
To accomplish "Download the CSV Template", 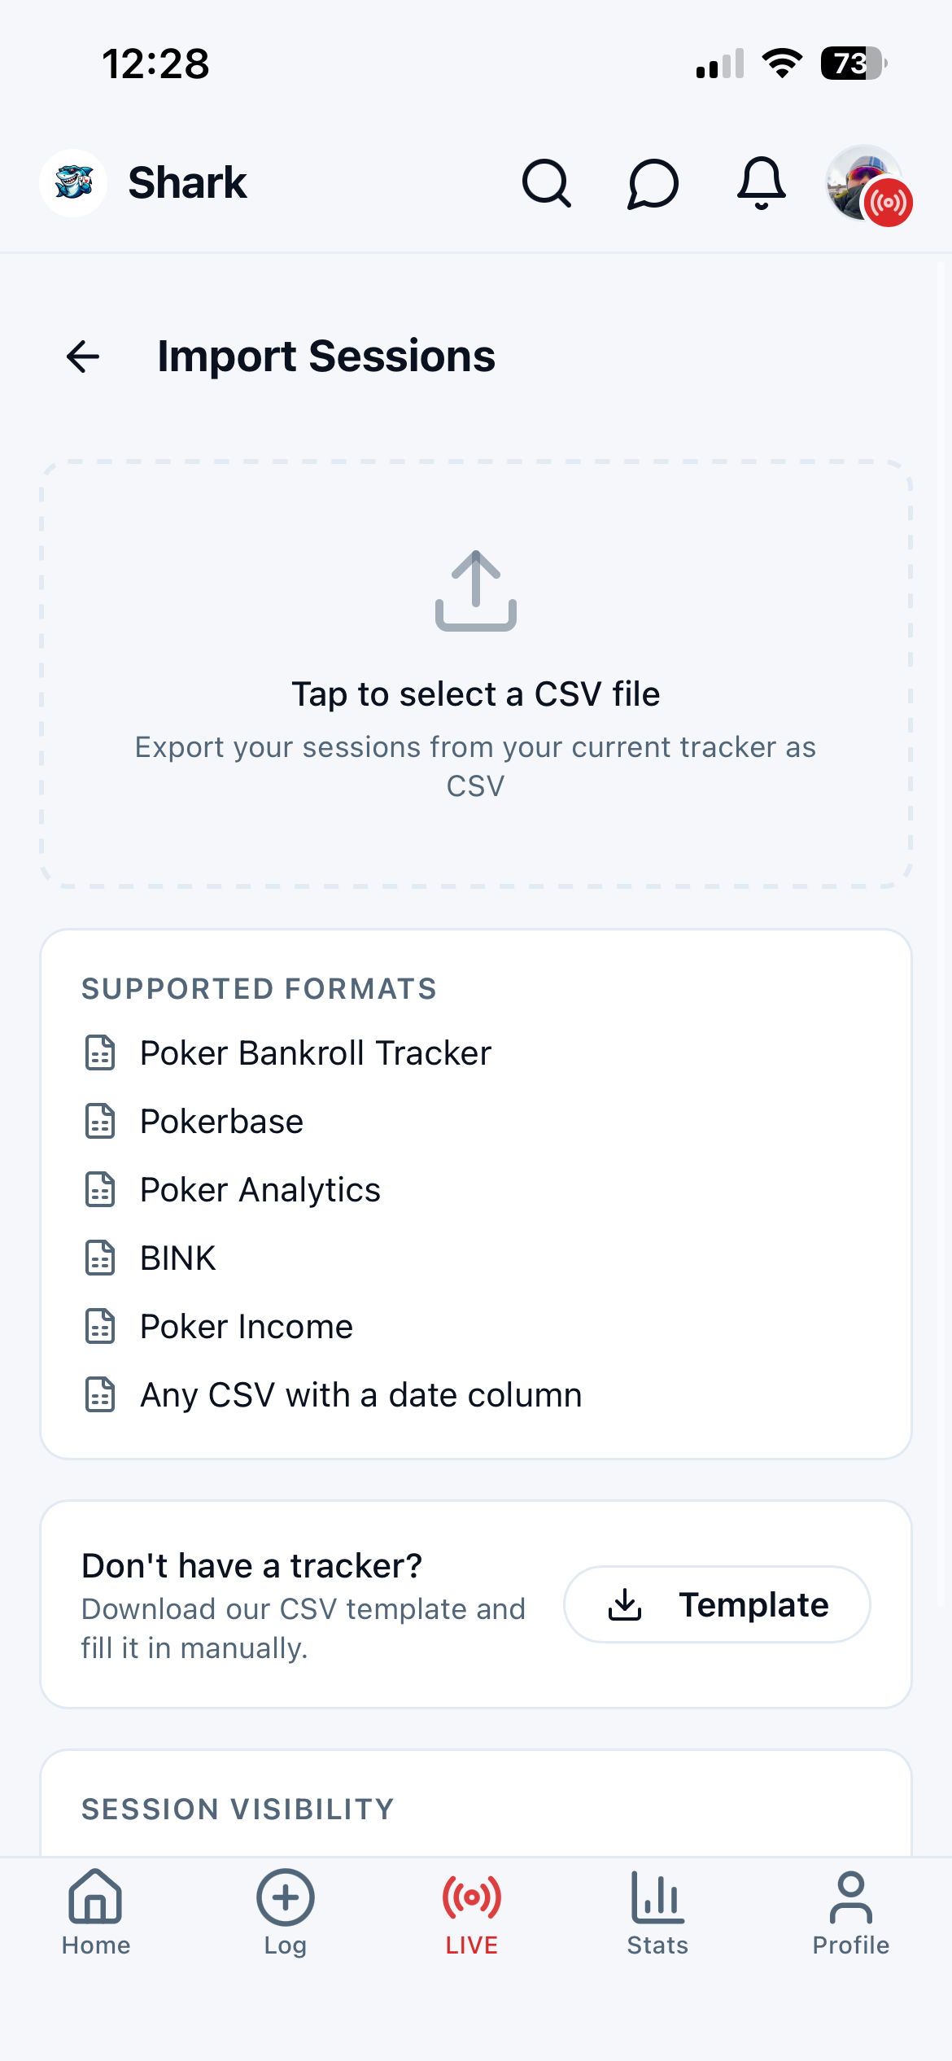I will coord(717,1604).
